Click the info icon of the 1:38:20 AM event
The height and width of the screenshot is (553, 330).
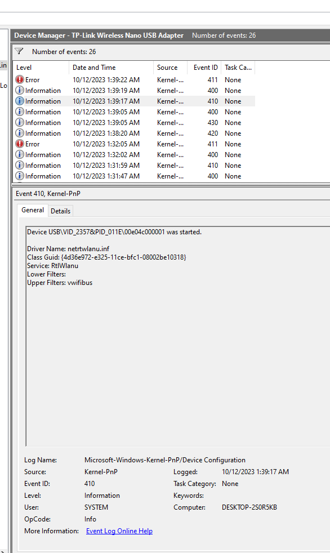20,133
